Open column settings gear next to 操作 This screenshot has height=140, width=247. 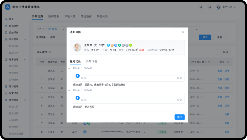(x=228, y=62)
